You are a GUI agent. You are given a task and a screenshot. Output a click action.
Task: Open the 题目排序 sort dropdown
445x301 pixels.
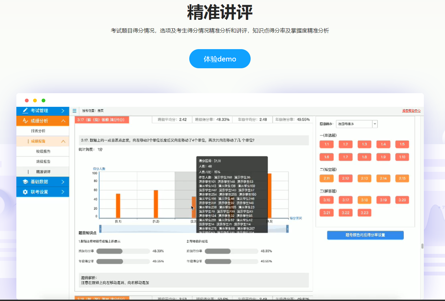357,124
